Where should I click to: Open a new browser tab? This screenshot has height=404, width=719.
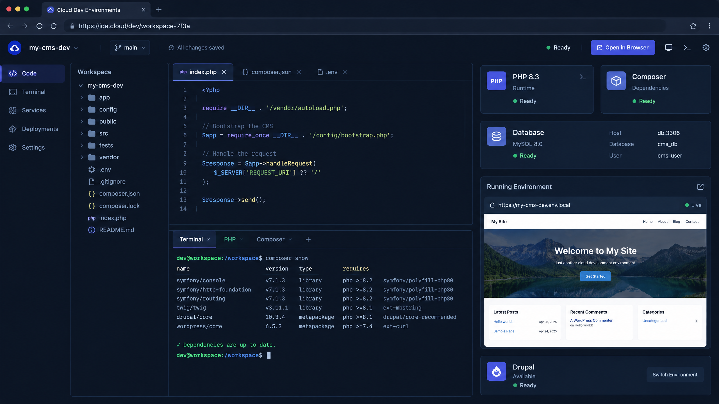159,10
